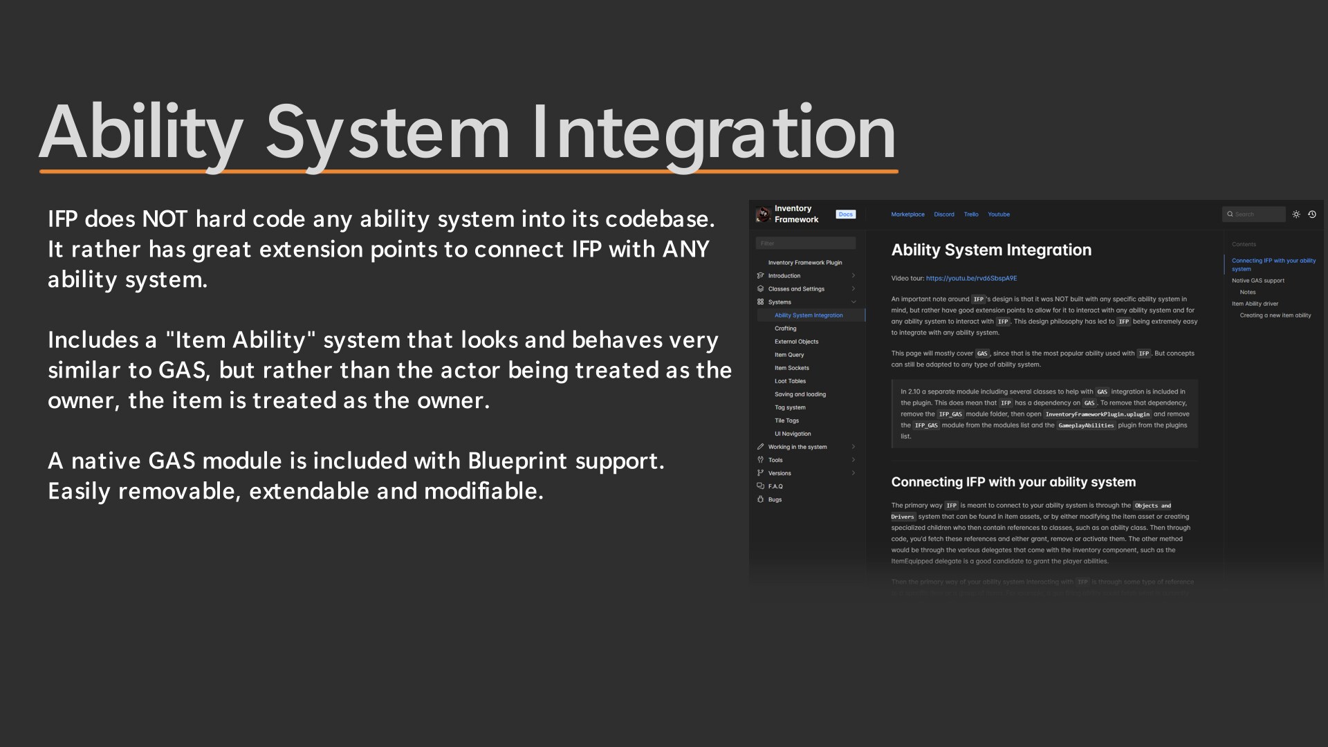The width and height of the screenshot is (1328, 747).
Task: Expand the Versions section chevron
Action: 854,473
